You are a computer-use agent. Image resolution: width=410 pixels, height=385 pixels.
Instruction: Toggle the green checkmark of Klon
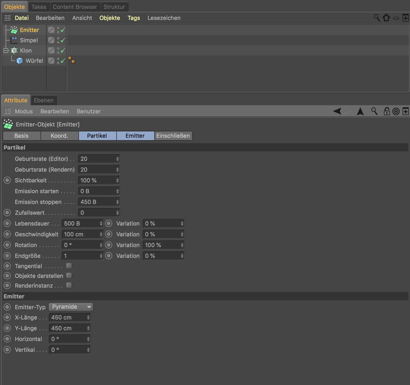point(63,50)
